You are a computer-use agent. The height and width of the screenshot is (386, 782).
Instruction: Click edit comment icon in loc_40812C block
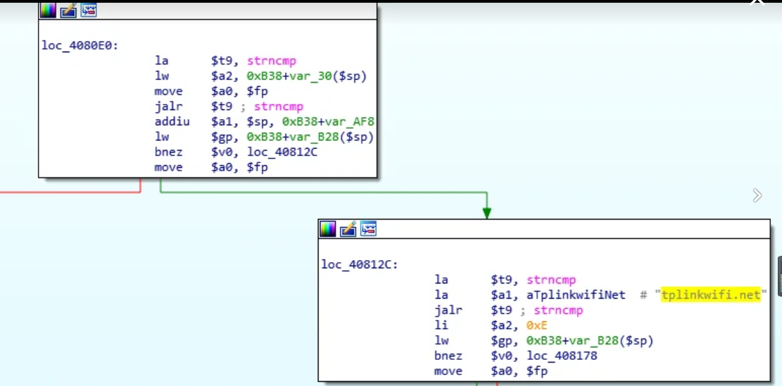pyautogui.click(x=348, y=229)
